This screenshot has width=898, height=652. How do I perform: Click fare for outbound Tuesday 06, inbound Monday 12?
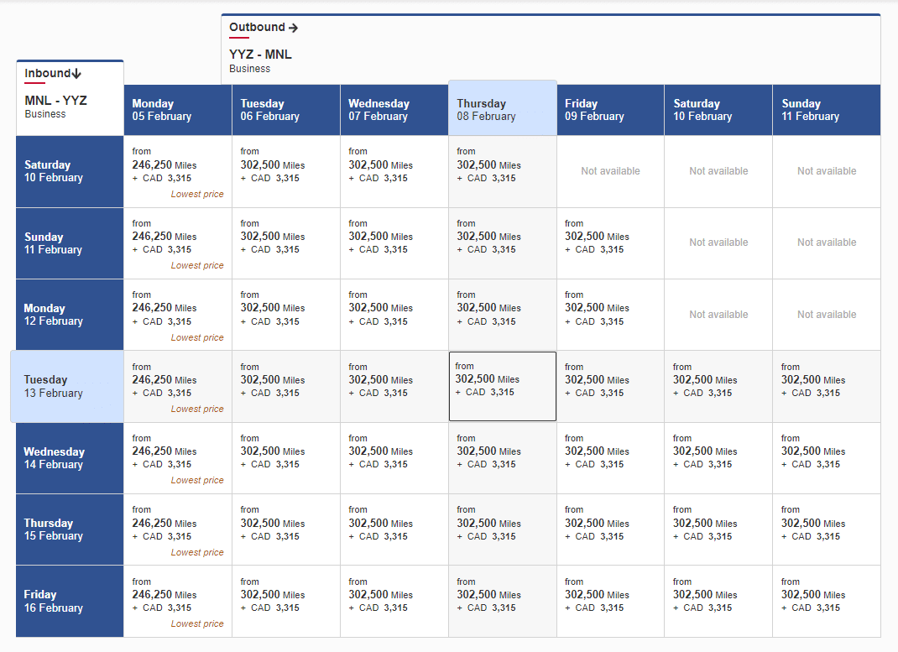point(285,315)
